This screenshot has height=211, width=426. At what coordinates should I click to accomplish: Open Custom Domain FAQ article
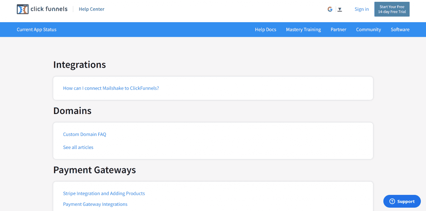point(85,134)
